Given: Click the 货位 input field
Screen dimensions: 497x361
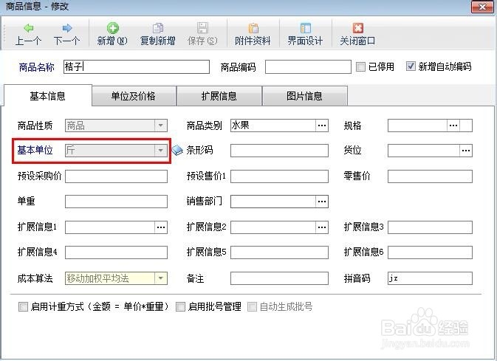Looking at the screenshot, I should [x=424, y=150].
